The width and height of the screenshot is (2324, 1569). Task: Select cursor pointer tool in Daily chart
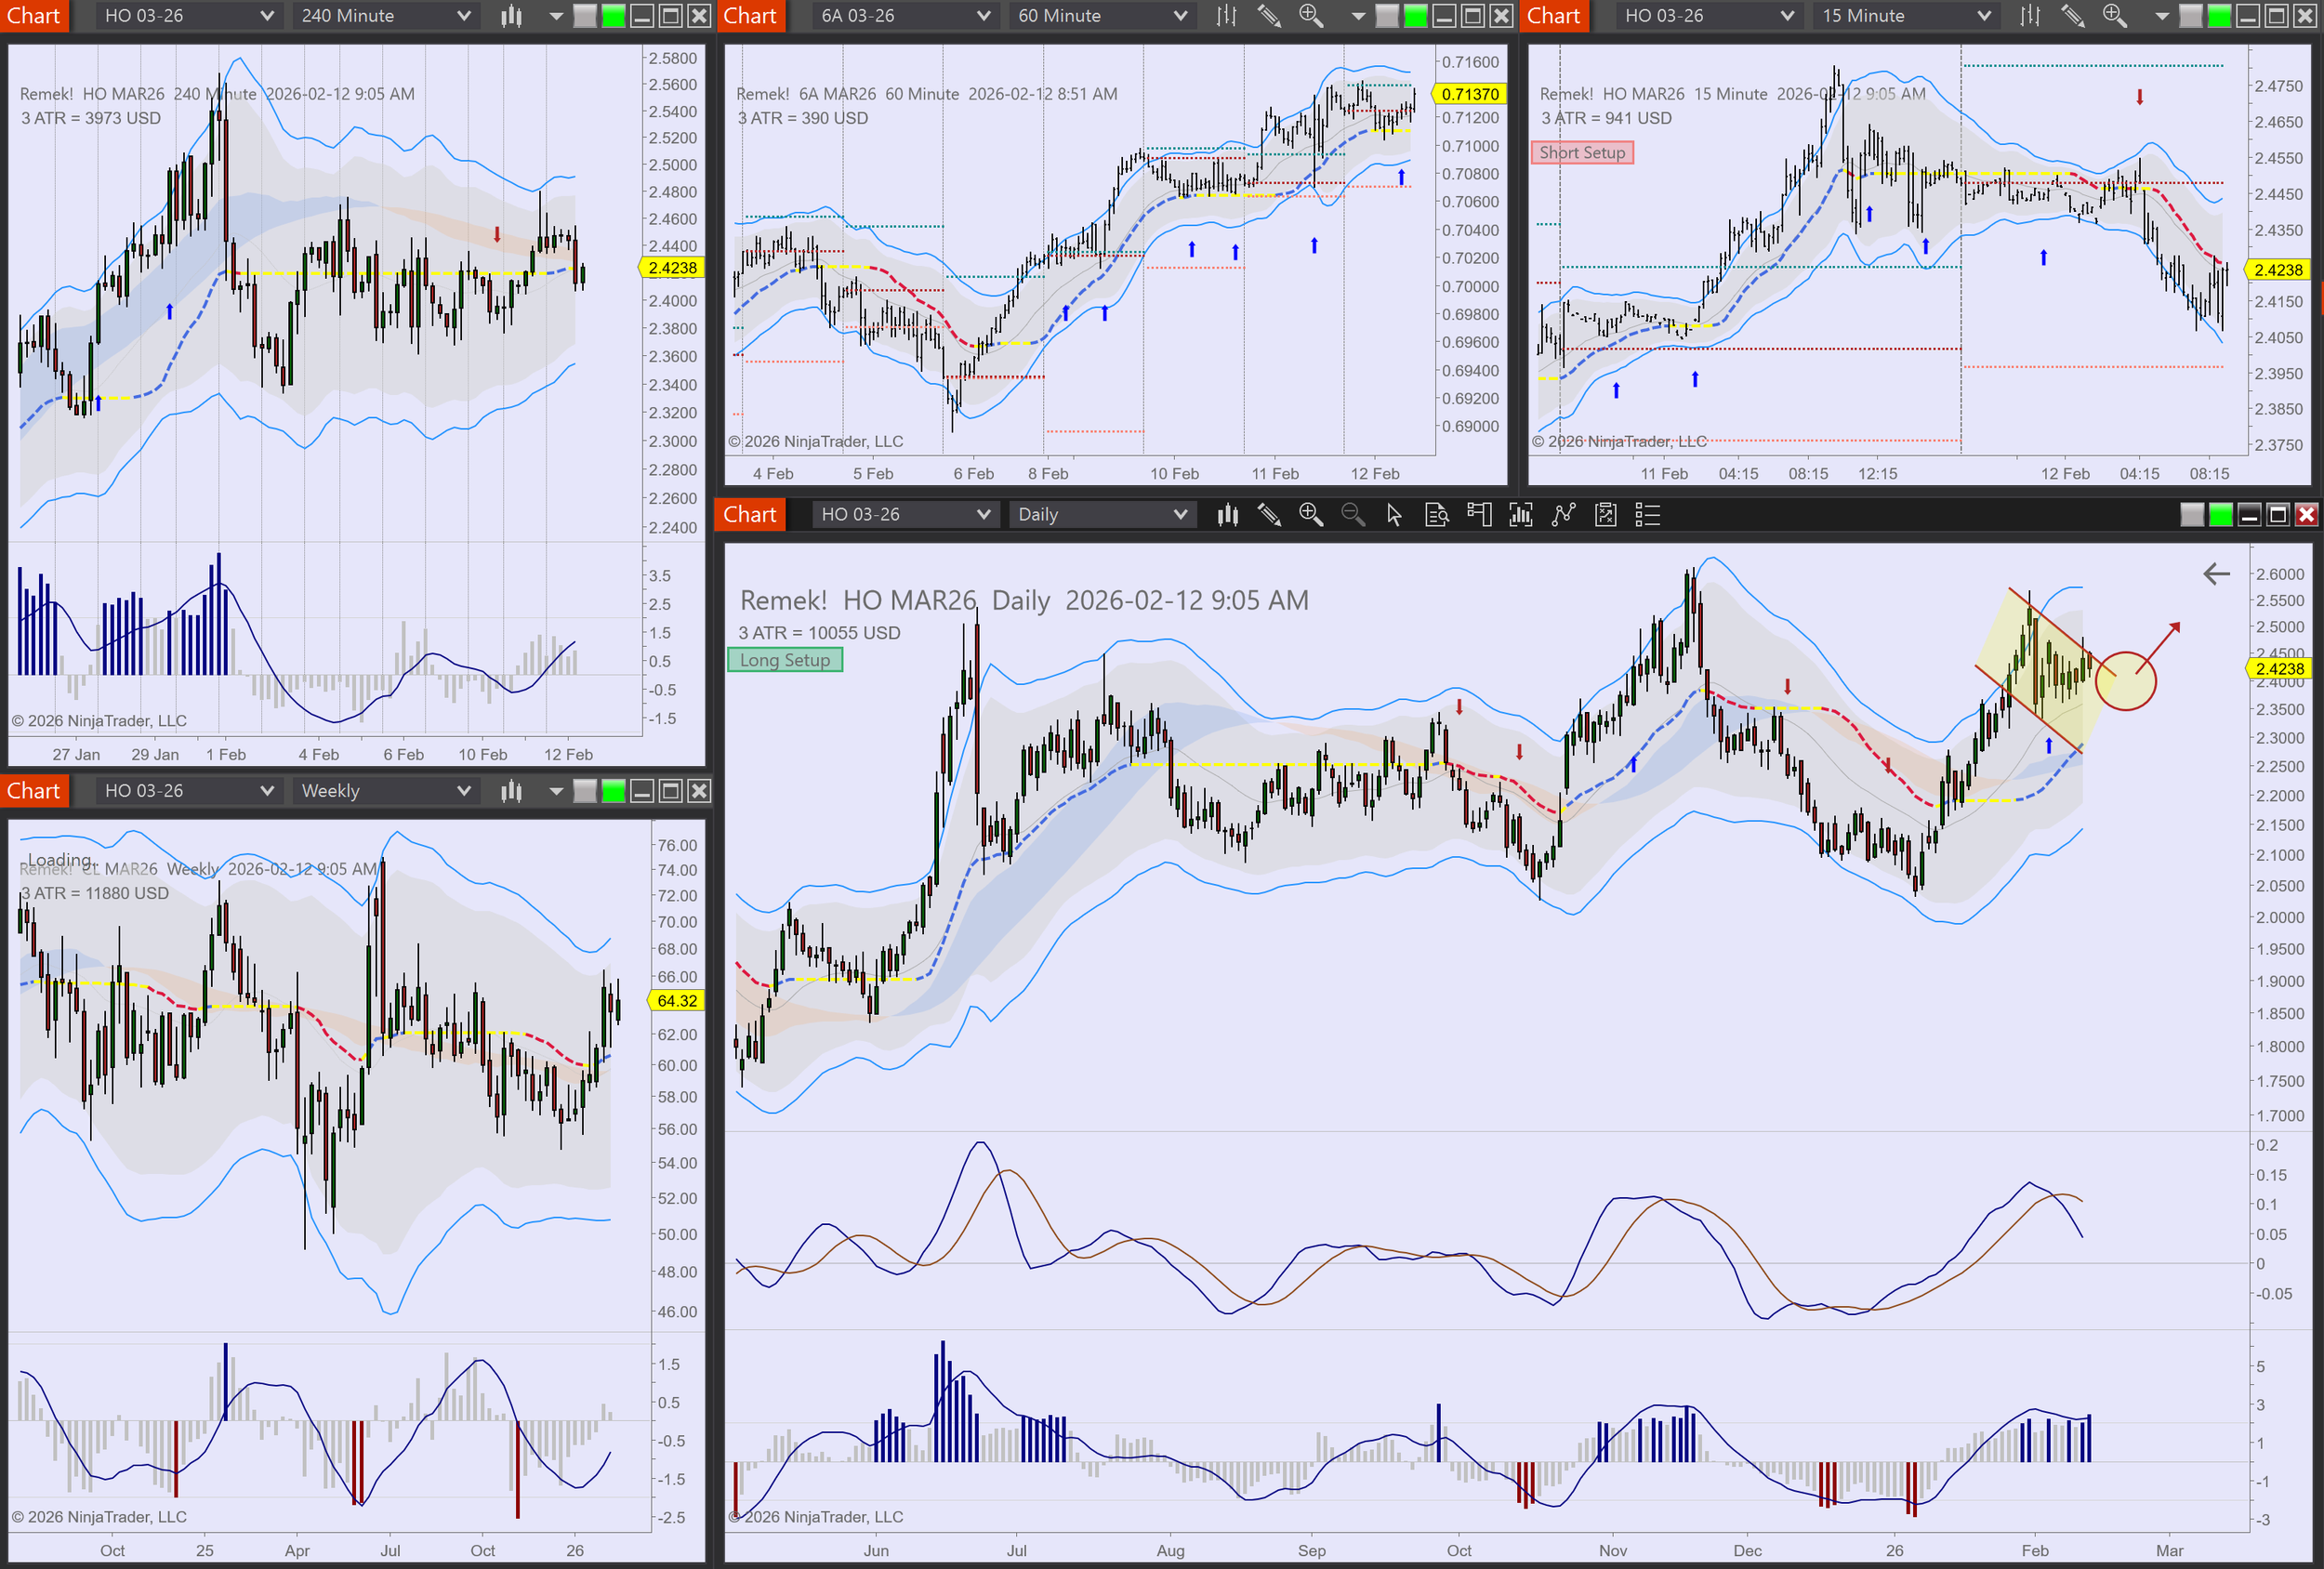(x=1394, y=515)
